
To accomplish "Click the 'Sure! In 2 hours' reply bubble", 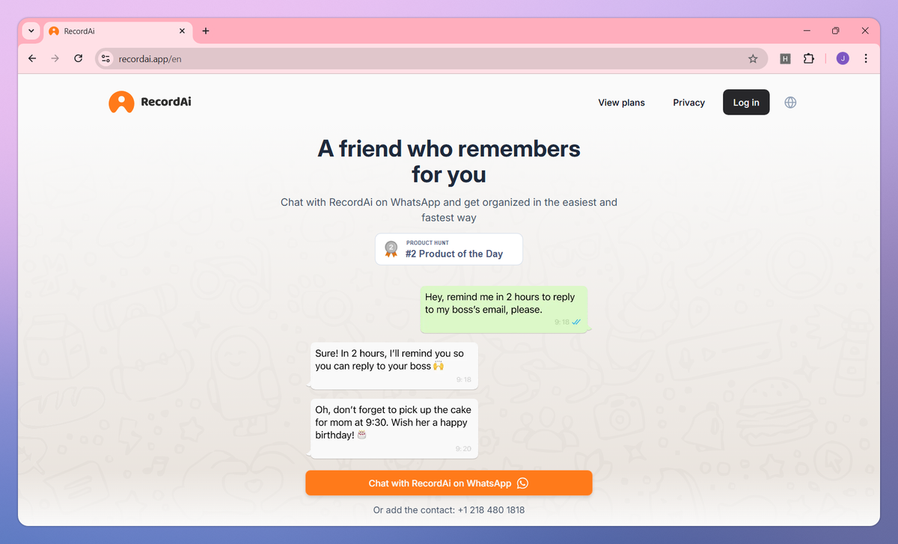I will (x=394, y=366).
